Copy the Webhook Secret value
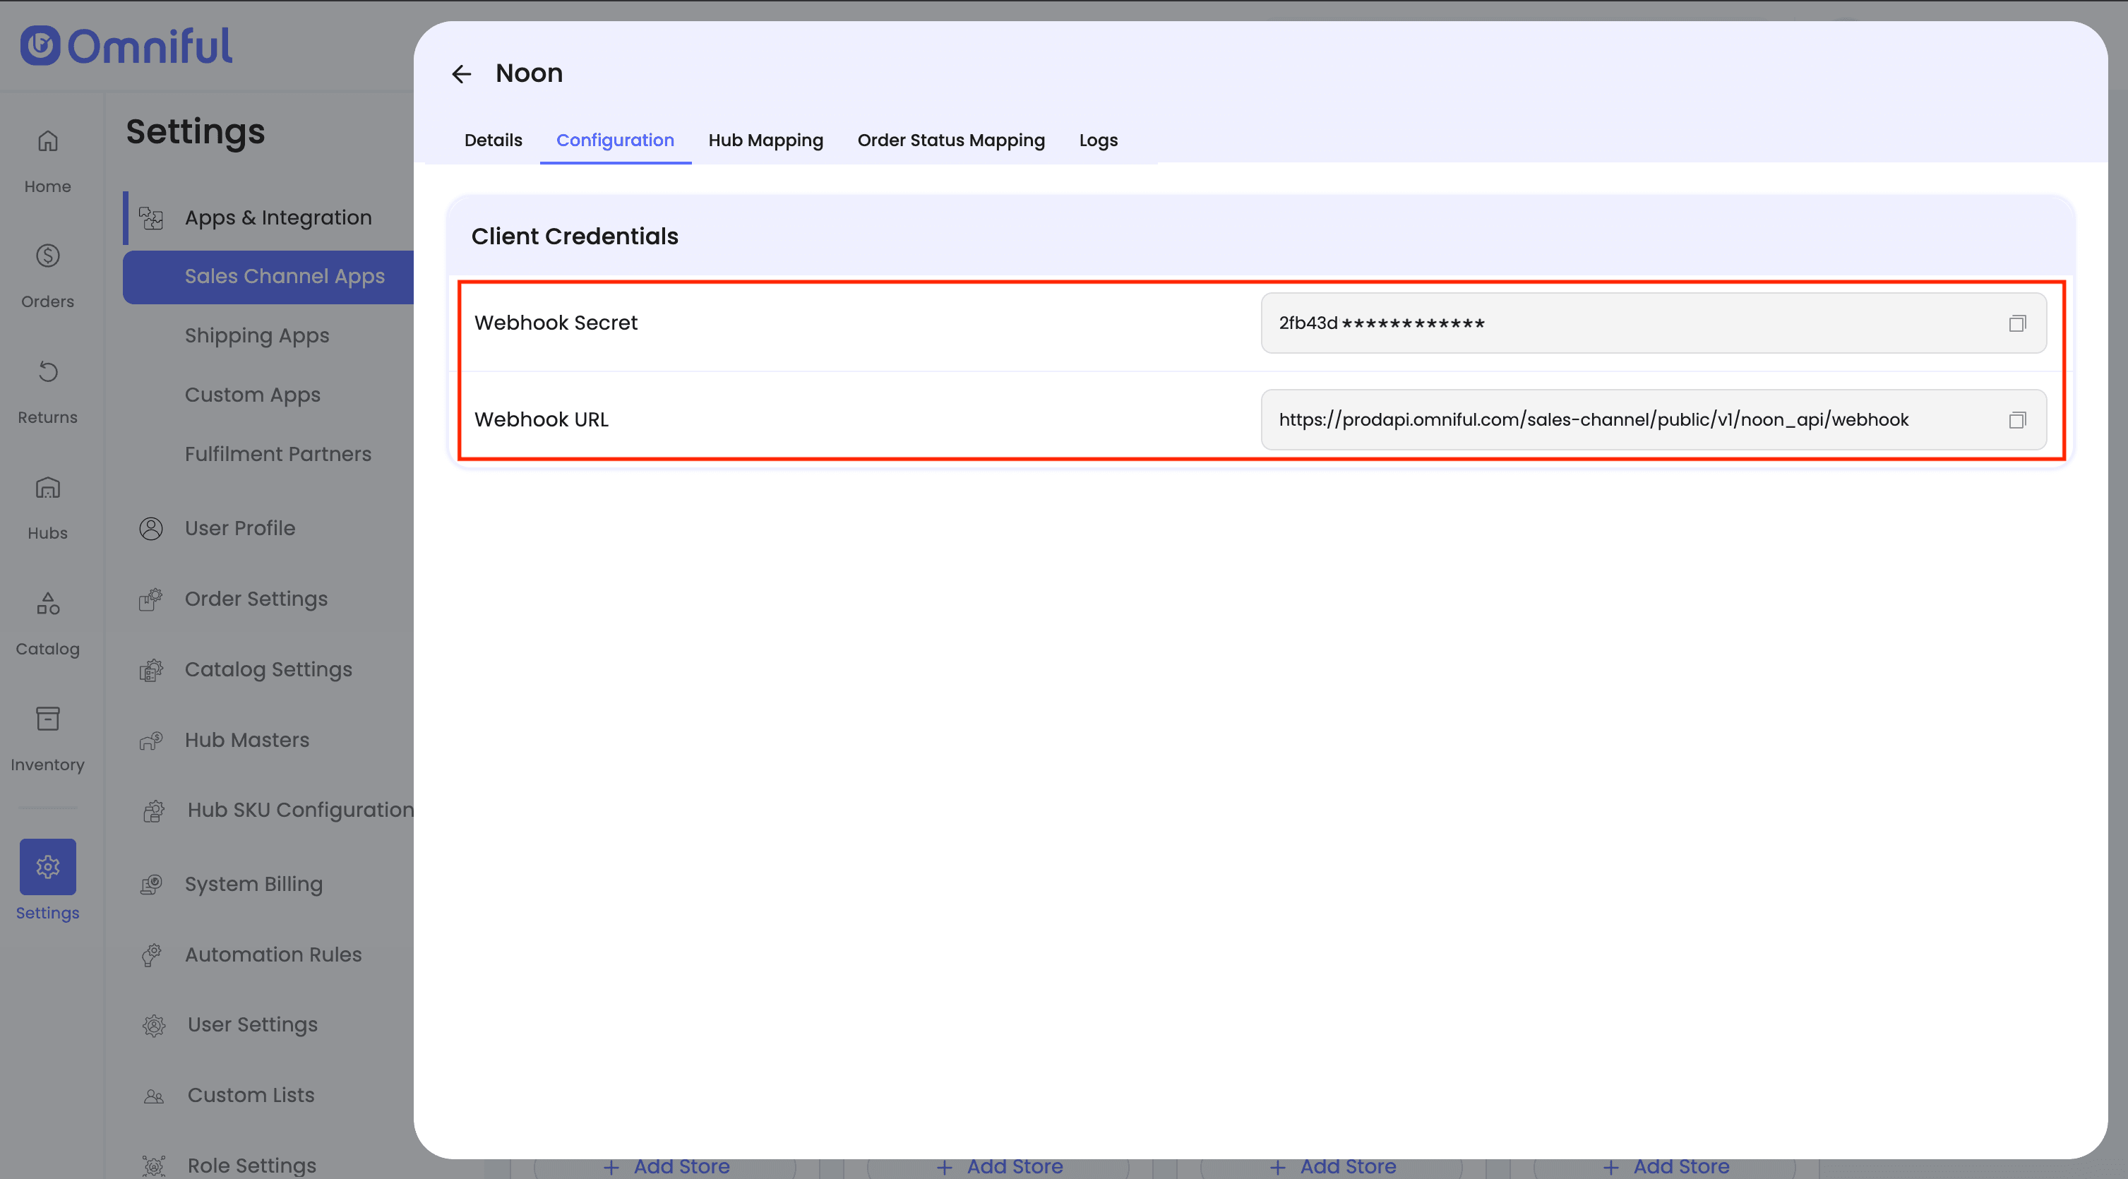This screenshot has width=2128, height=1179. coord(2016,323)
